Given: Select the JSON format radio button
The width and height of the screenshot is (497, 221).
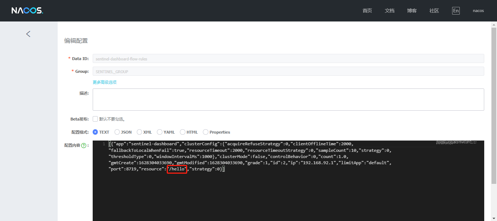Looking at the screenshot, I should click(x=117, y=132).
